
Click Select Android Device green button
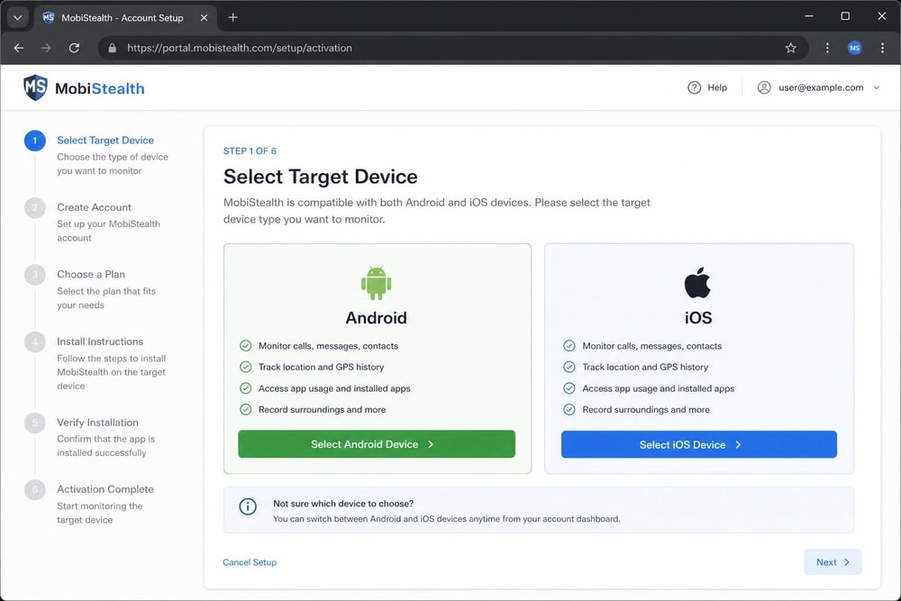pos(377,444)
